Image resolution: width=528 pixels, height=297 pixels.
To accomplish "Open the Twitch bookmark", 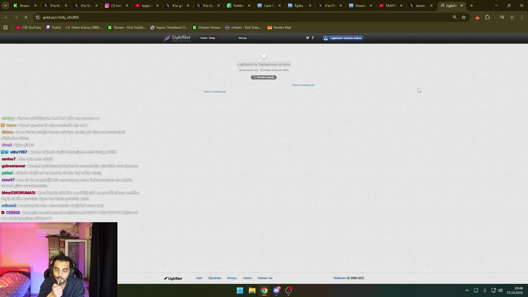I will click(53, 27).
